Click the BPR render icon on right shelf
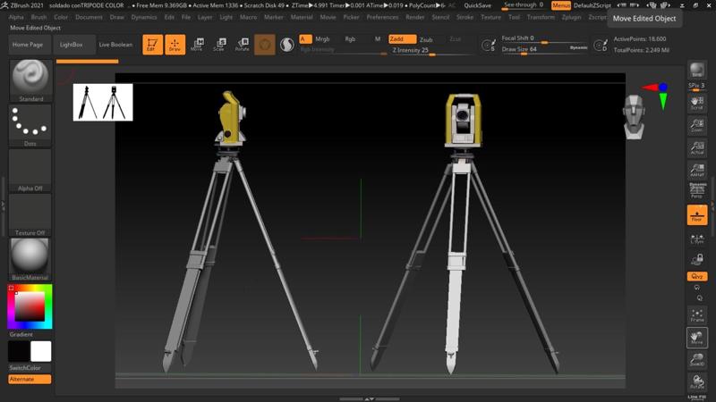 click(697, 71)
